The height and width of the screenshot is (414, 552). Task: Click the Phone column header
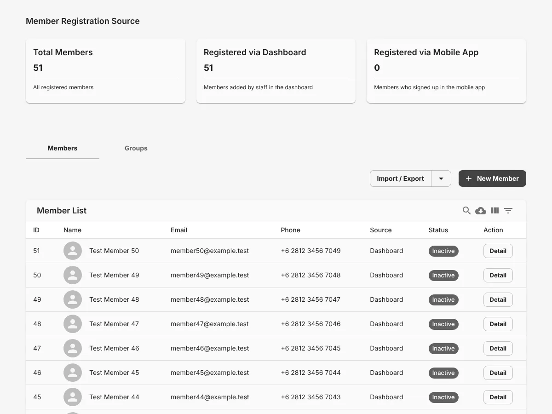(290, 230)
